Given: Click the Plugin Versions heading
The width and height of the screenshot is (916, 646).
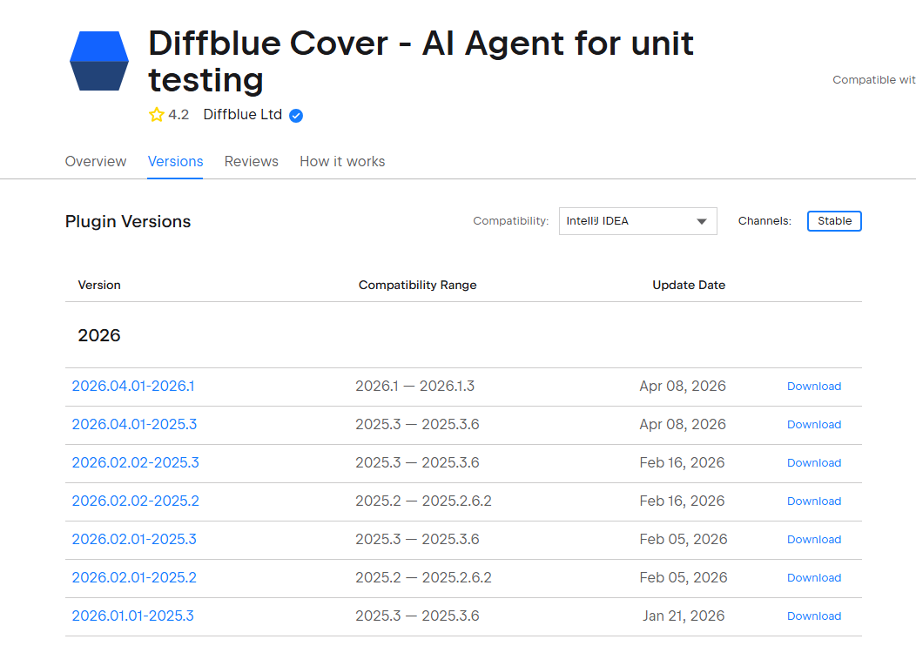Looking at the screenshot, I should [128, 221].
